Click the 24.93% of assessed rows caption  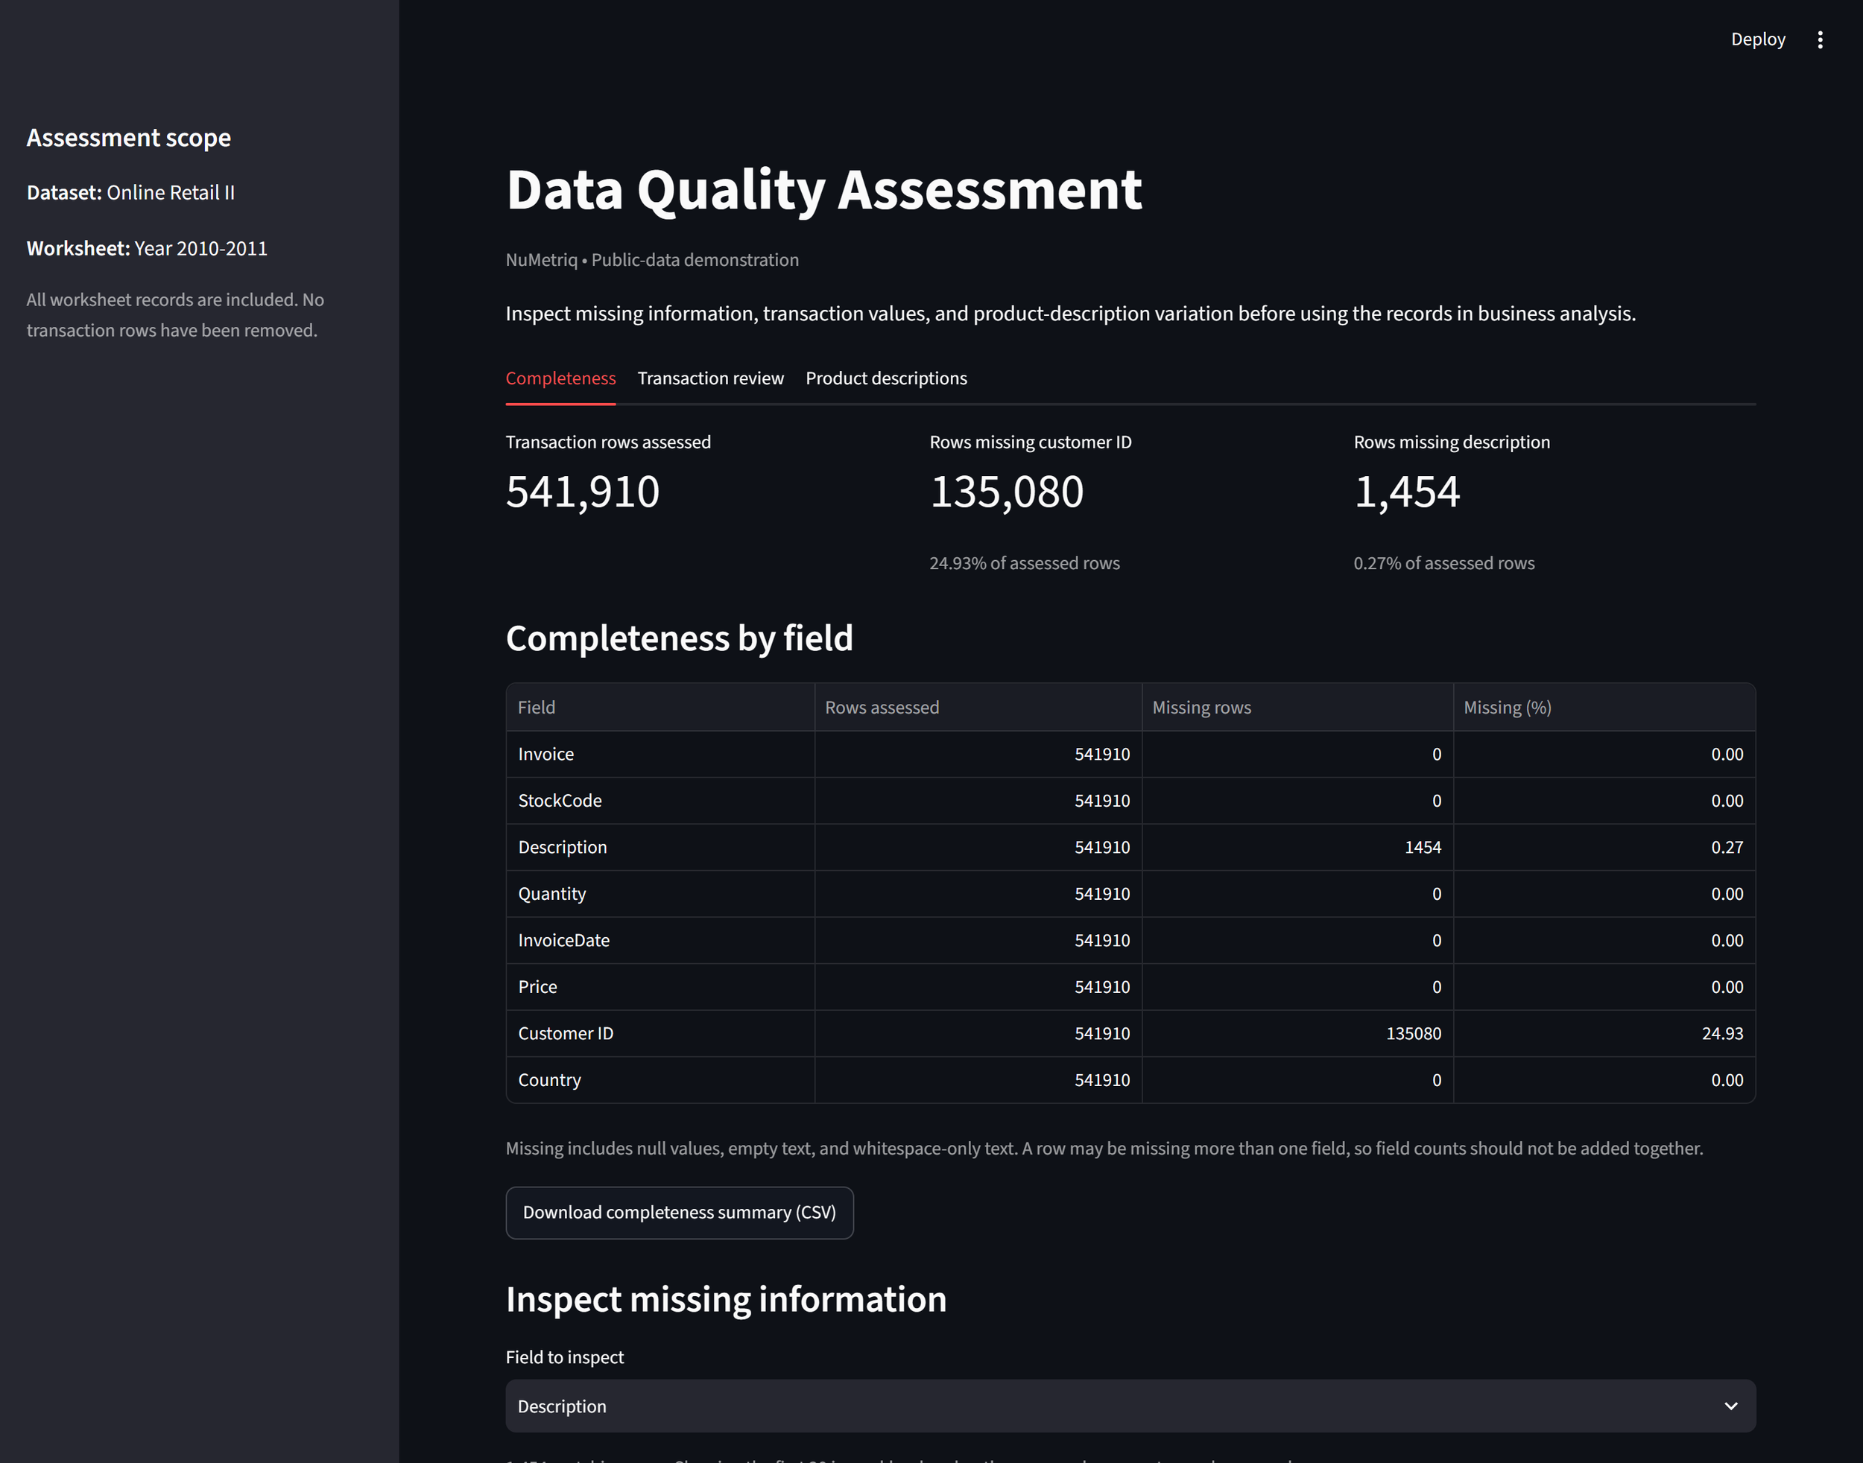(x=1025, y=562)
